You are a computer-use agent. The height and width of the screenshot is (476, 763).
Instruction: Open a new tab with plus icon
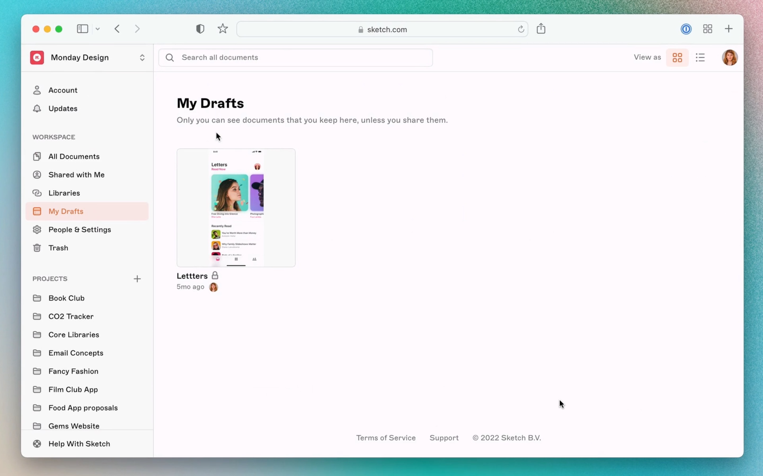point(729,29)
